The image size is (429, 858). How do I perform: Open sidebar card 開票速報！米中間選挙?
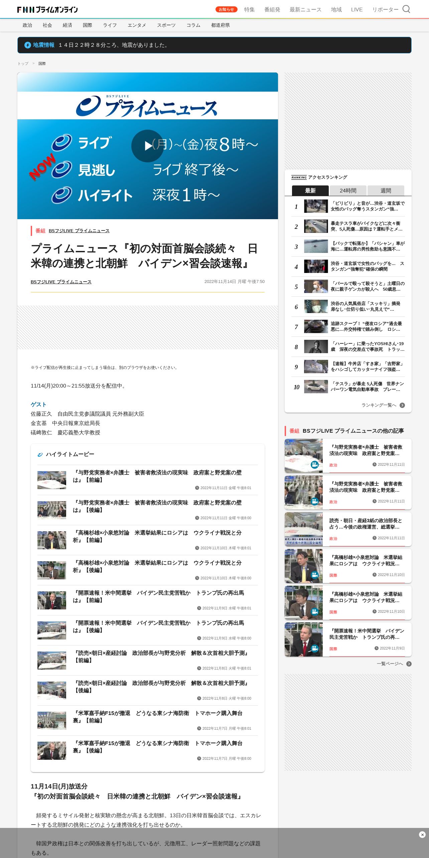click(348, 639)
